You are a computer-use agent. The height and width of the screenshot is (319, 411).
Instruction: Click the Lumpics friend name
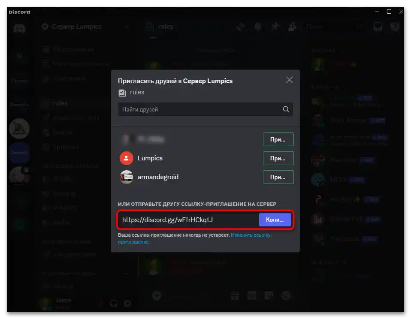pyautogui.click(x=150, y=158)
